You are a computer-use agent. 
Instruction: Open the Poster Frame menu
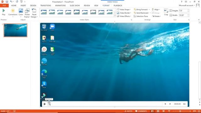pyautogui.click(x=27, y=13)
